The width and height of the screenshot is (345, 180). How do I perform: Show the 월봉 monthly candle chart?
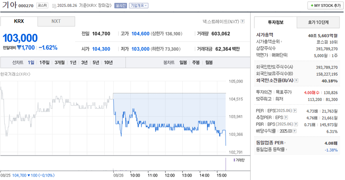tap(209, 62)
